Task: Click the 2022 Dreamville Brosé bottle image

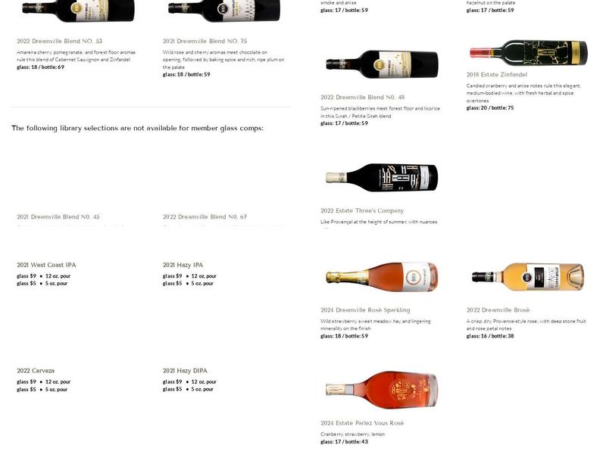Action: 528,277
